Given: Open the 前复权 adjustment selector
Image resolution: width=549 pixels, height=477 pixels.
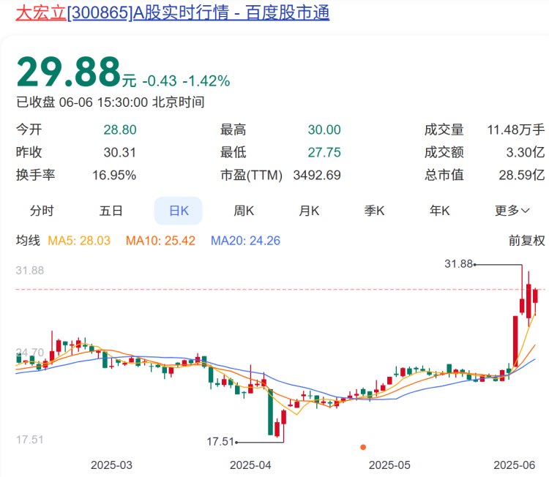Looking at the screenshot, I should 526,241.
